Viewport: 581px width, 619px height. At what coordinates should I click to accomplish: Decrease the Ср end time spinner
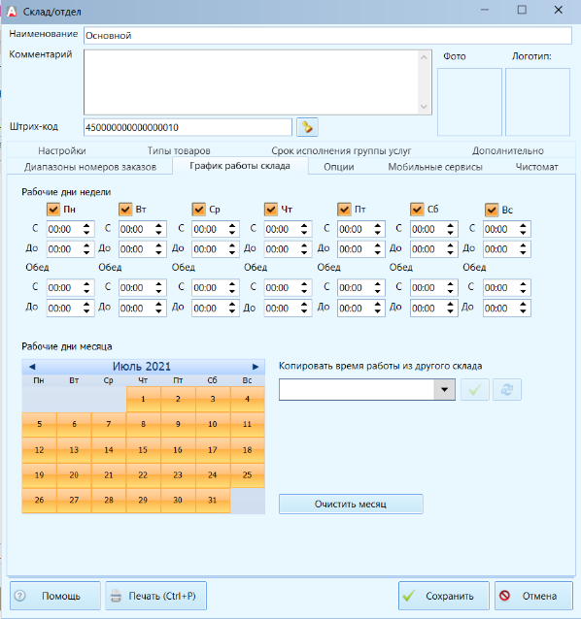232,252
